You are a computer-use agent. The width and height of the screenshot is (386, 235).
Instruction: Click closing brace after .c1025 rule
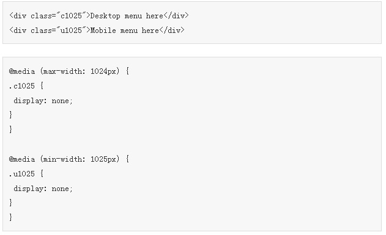click(10, 115)
